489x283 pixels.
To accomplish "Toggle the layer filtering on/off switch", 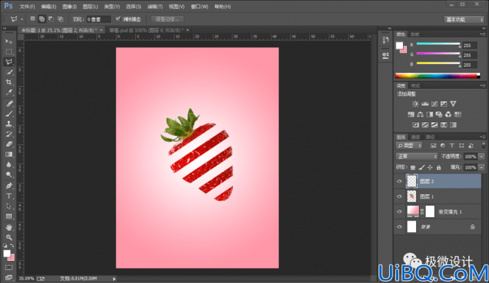I will coord(483,145).
